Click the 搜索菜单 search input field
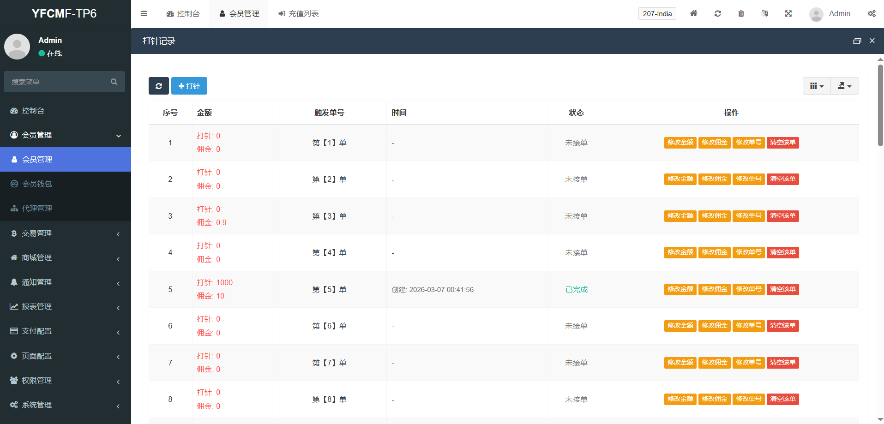 (x=58, y=82)
